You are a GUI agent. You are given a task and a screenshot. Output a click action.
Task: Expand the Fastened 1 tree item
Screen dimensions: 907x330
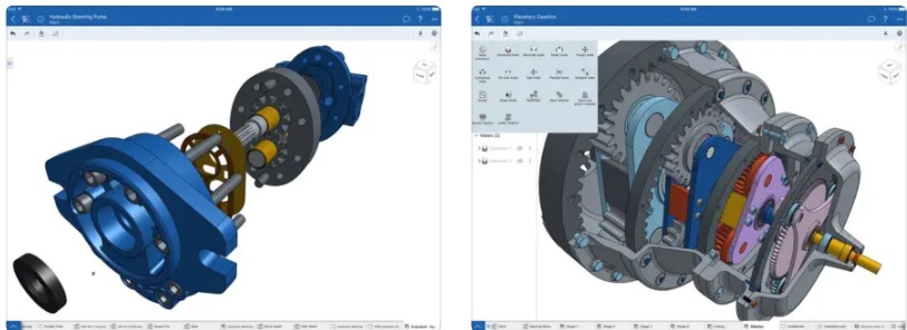[479, 149]
